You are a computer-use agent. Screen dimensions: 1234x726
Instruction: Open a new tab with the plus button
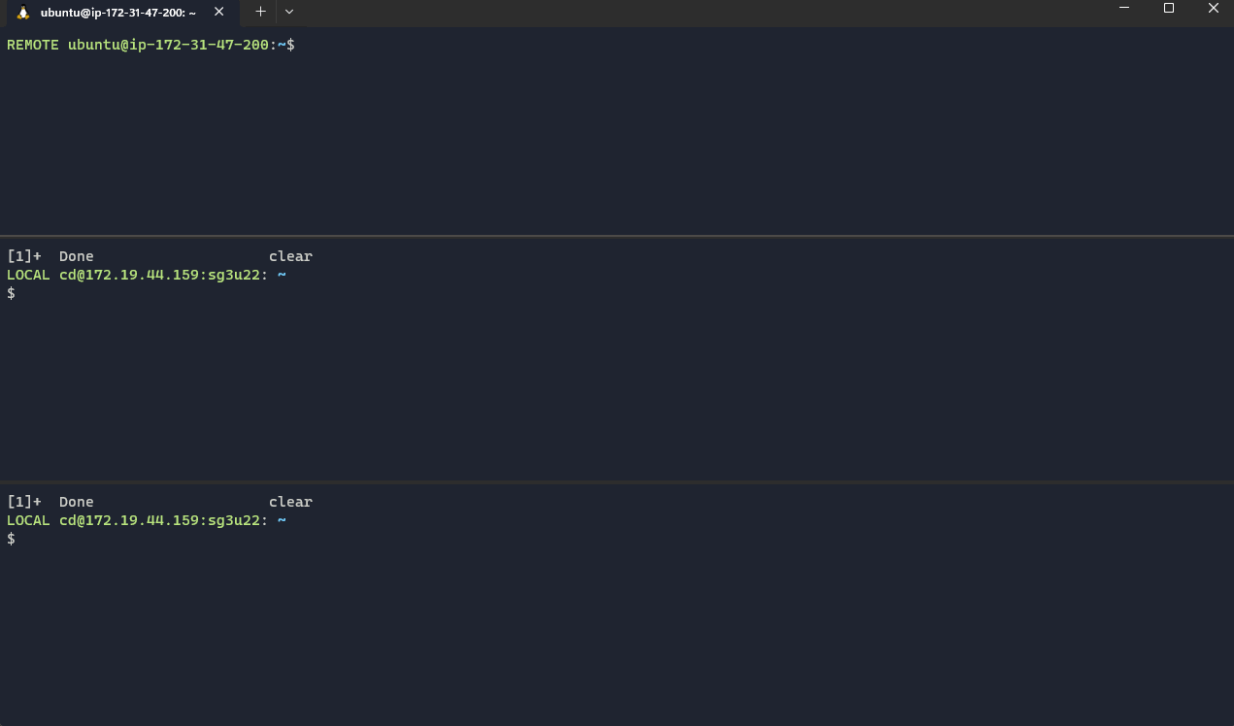coord(260,12)
